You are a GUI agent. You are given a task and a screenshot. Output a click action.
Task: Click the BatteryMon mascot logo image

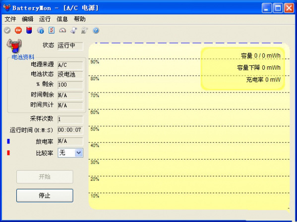pyautogui.click(x=14, y=46)
